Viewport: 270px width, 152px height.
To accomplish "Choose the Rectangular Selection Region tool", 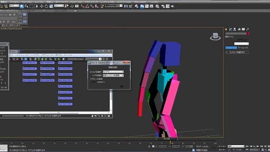I will coord(31,6).
